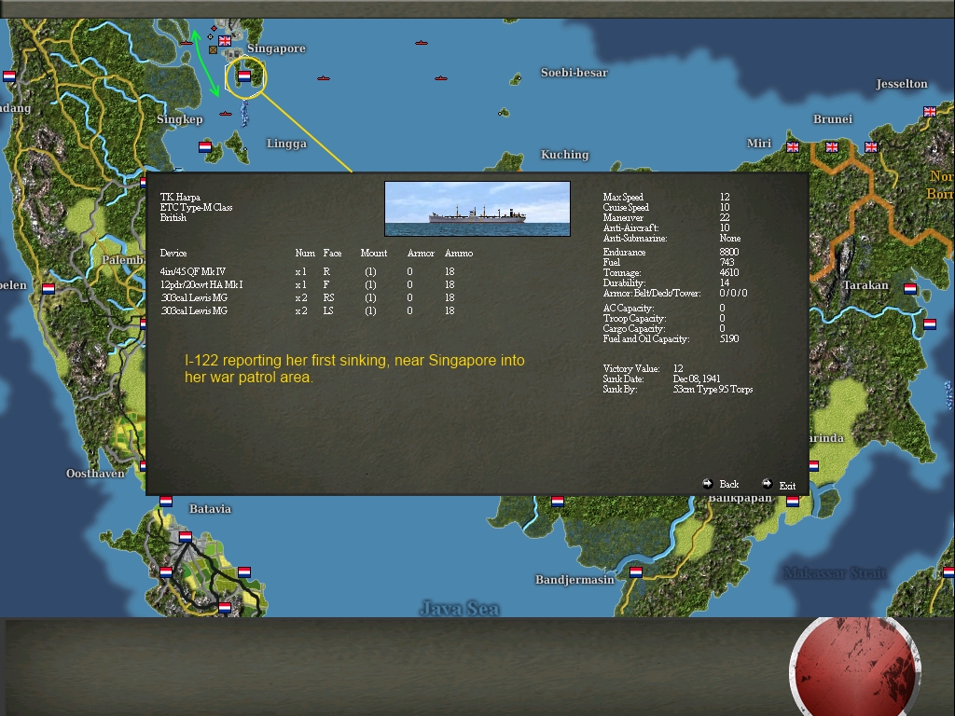955x716 pixels.
Task: Click the ship name TK Harpa
Action: [180, 198]
